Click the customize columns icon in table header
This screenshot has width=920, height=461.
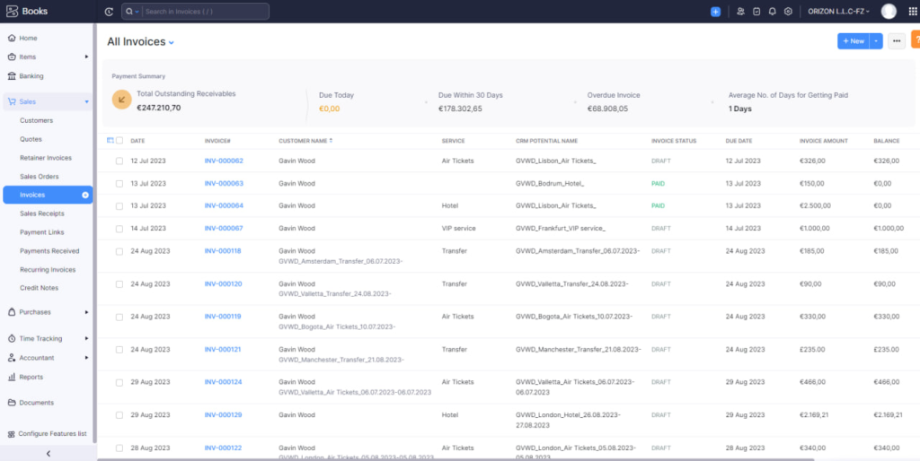pos(110,141)
